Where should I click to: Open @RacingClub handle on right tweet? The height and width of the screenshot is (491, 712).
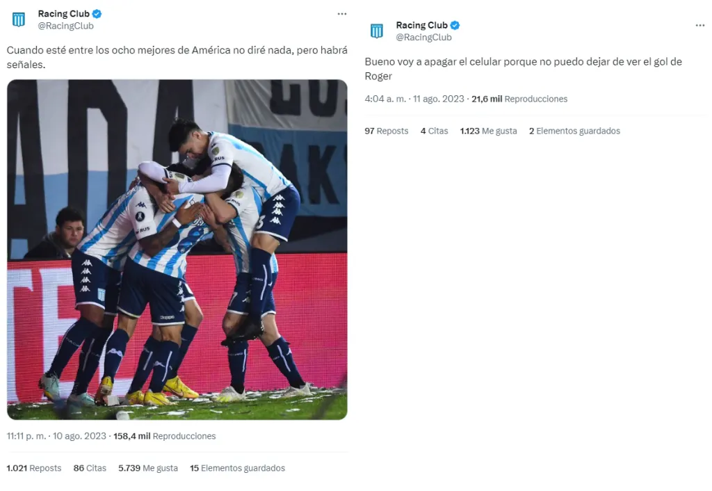pyautogui.click(x=423, y=38)
